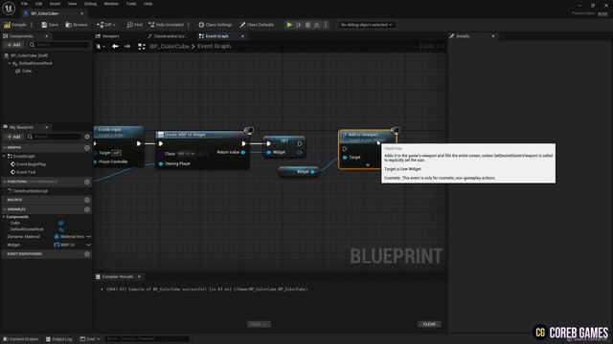This screenshot has height=344, width=613.
Task: Open the Diff dropdown in the toolbar
Action: (x=106, y=25)
